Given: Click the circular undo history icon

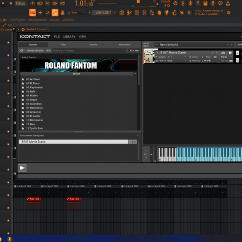Looking at the screenshot, I should [175, 3].
